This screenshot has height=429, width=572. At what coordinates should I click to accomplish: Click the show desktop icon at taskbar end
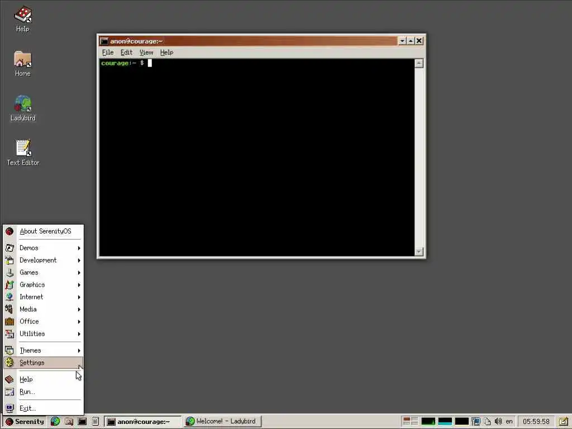[x=564, y=421]
